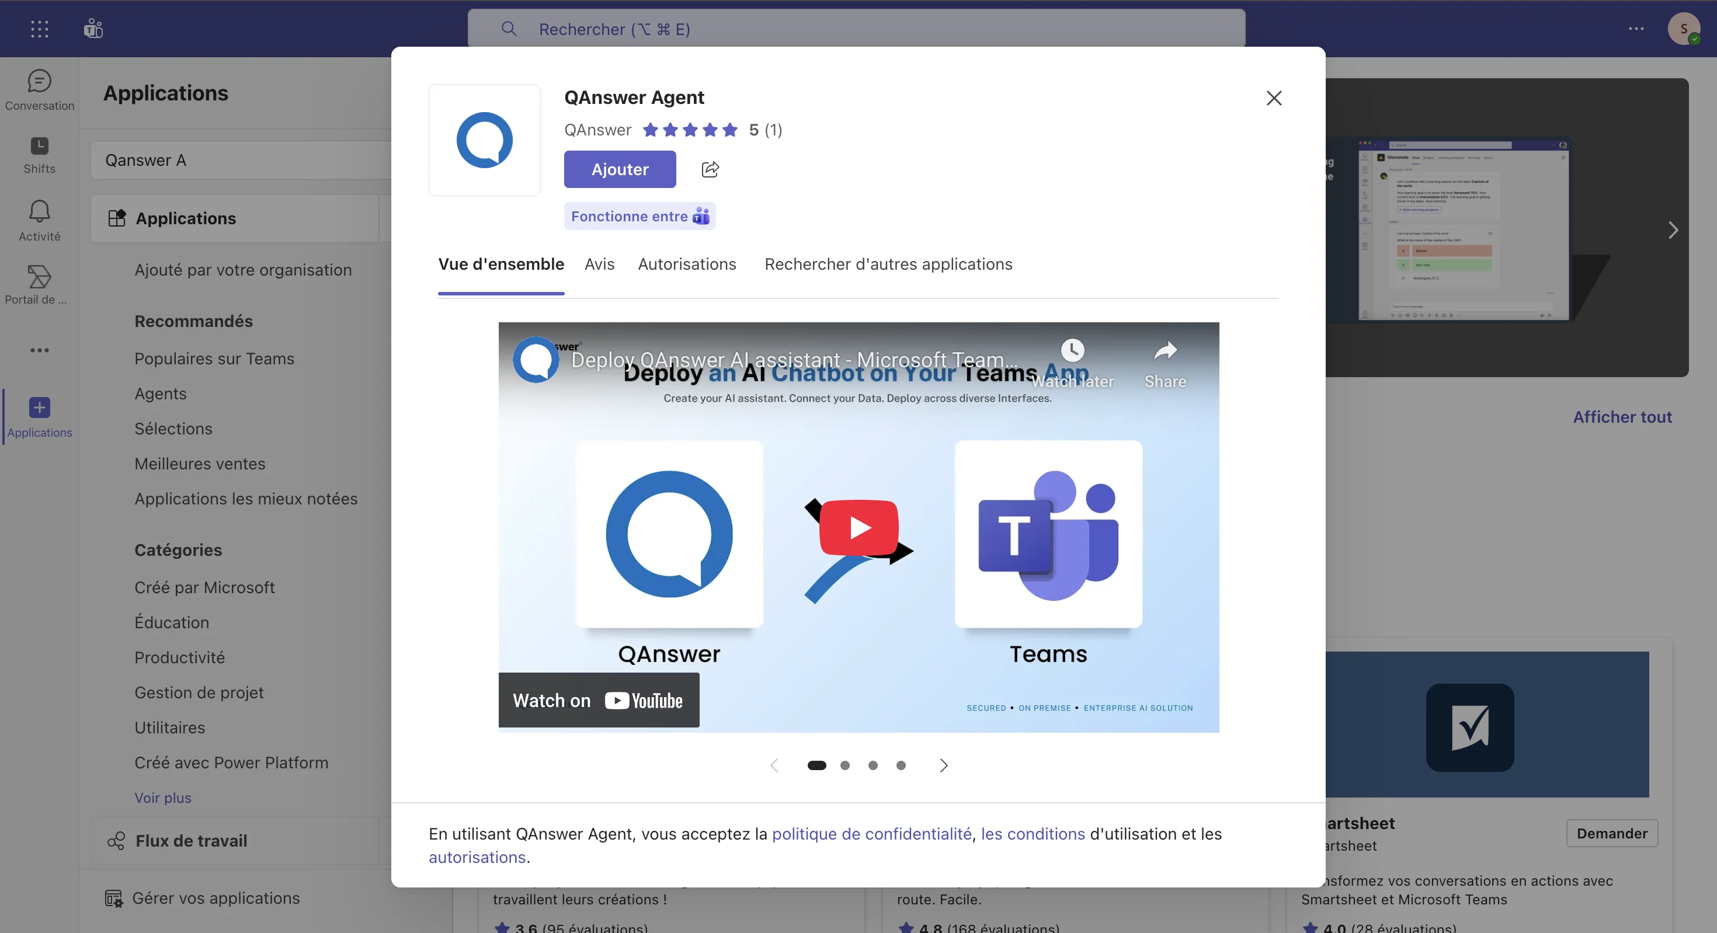Click the video title 'Deploy QAnswer AI assistant'
The image size is (1717, 933).
[x=794, y=360]
